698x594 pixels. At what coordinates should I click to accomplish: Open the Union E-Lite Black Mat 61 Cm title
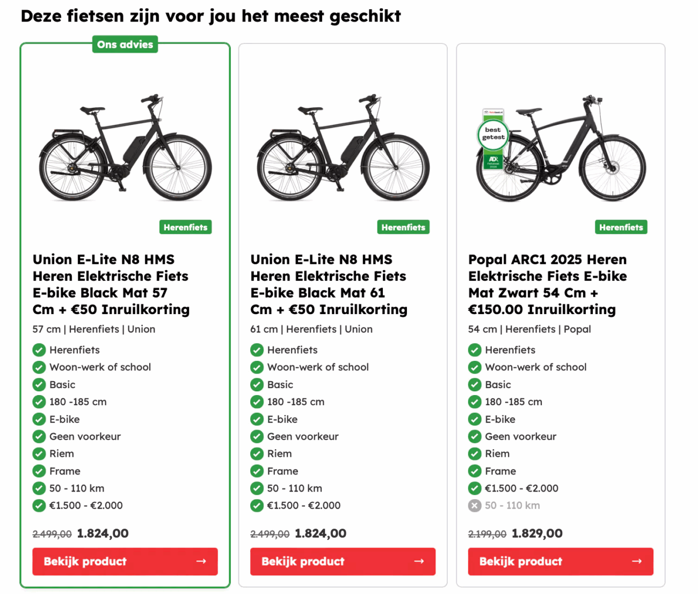329,284
